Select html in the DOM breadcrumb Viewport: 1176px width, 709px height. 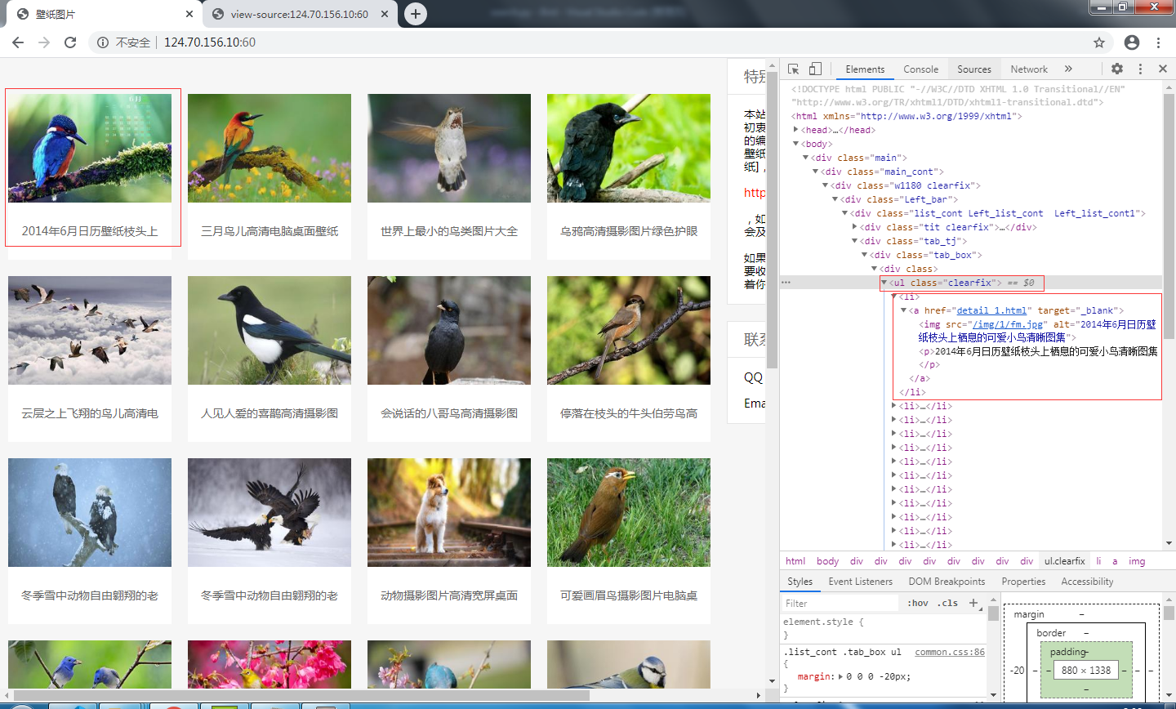(x=795, y=561)
